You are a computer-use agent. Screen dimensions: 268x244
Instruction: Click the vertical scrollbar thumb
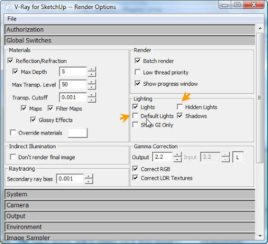click(x=260, y=98)
